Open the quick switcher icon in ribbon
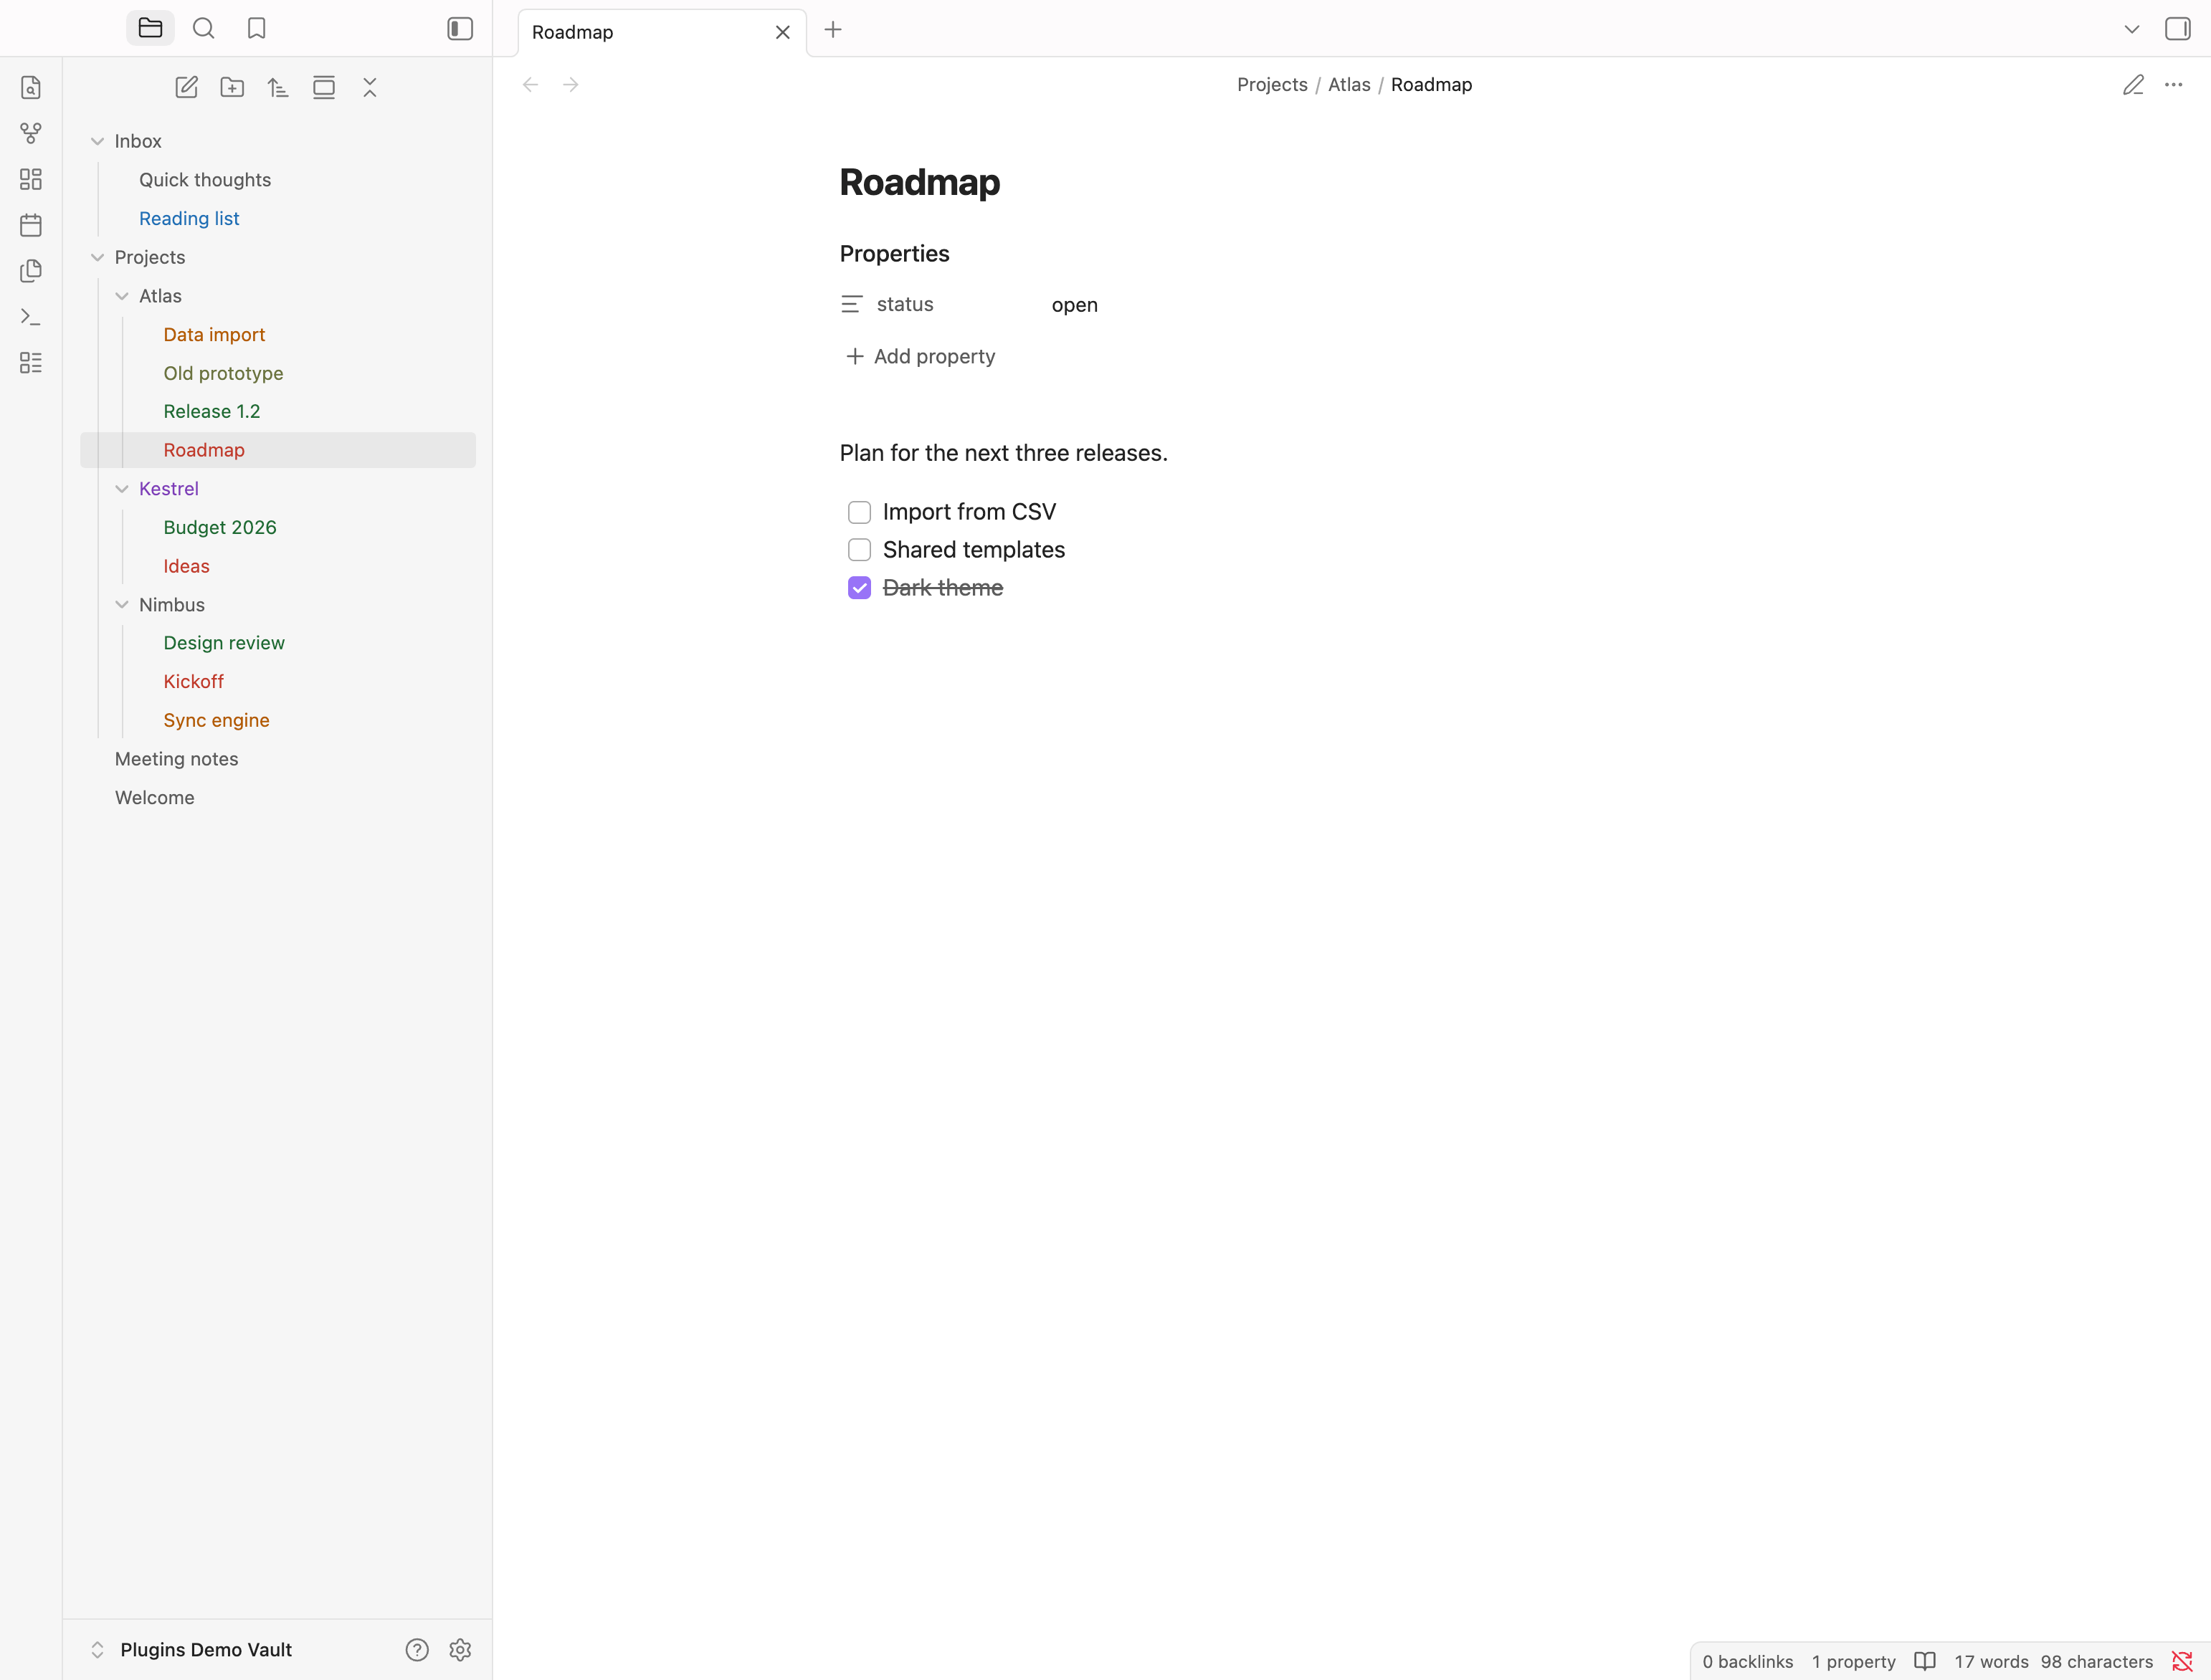Image resolution: width=2211 pixels, height=1680 pixels. 31,88
